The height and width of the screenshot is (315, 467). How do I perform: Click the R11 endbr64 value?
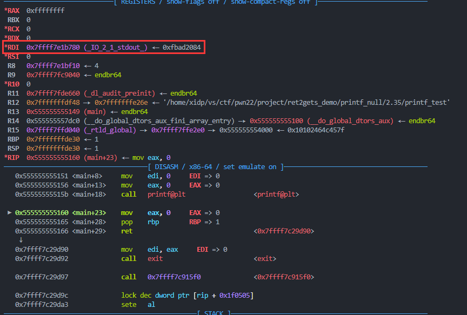184,93
